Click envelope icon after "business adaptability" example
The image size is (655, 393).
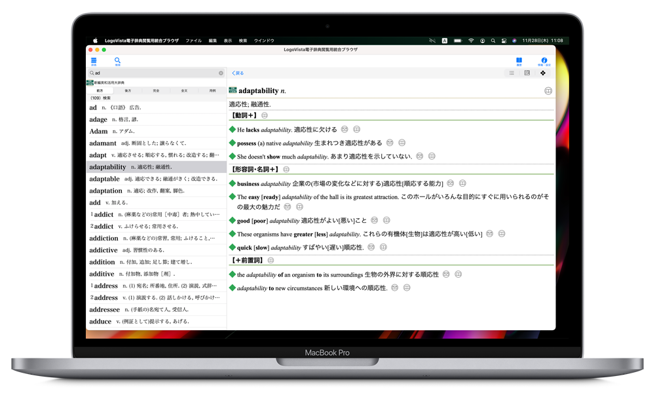point(451,183)
